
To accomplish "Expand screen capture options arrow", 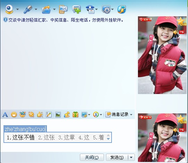I will (89, 115).
